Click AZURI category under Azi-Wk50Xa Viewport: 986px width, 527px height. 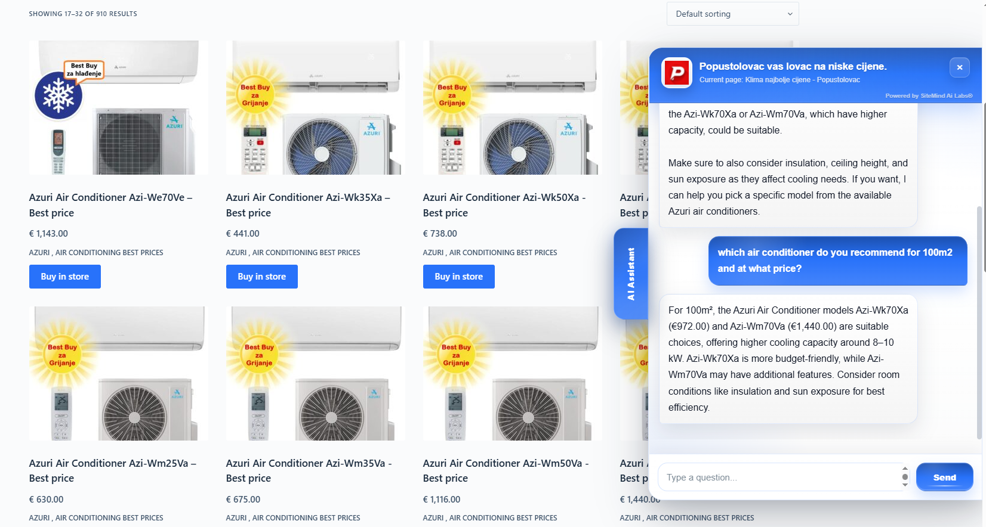click(x=433, y=253)
